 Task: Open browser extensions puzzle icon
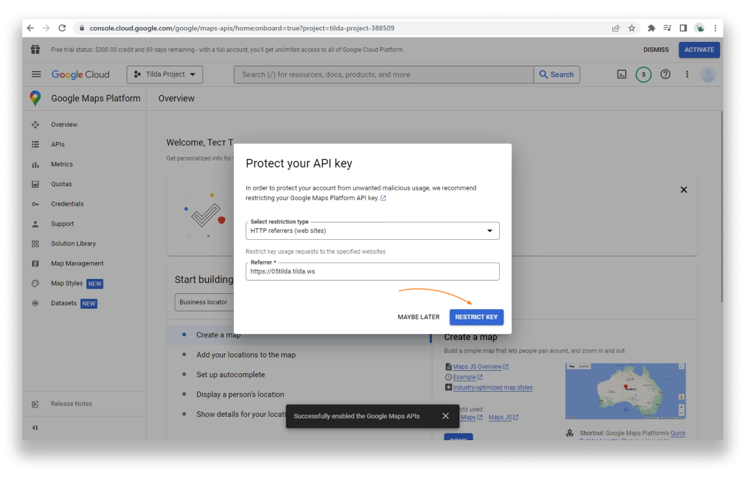(651, 28)
